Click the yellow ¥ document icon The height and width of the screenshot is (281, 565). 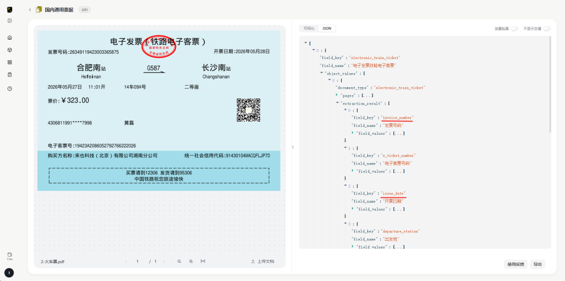coord(39,10)
